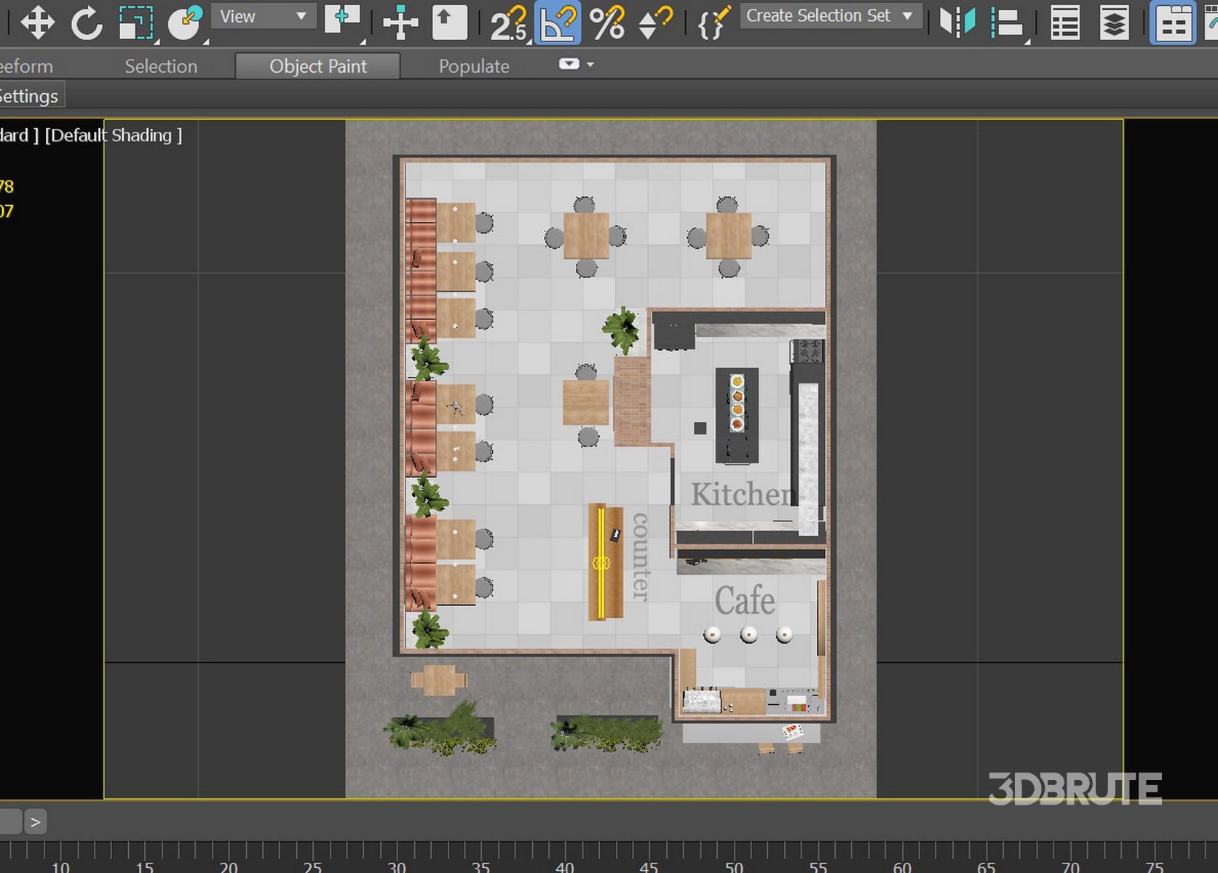Viewport: 1218px width, 873px height.
Task: Click the Select and Place tool
Action: click(x=185, y=22)
